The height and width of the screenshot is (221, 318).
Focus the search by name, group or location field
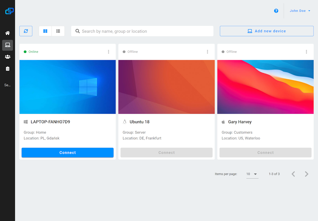[142, 31]
